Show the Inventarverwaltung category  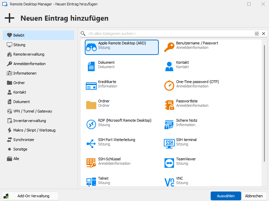coord(38,121)
